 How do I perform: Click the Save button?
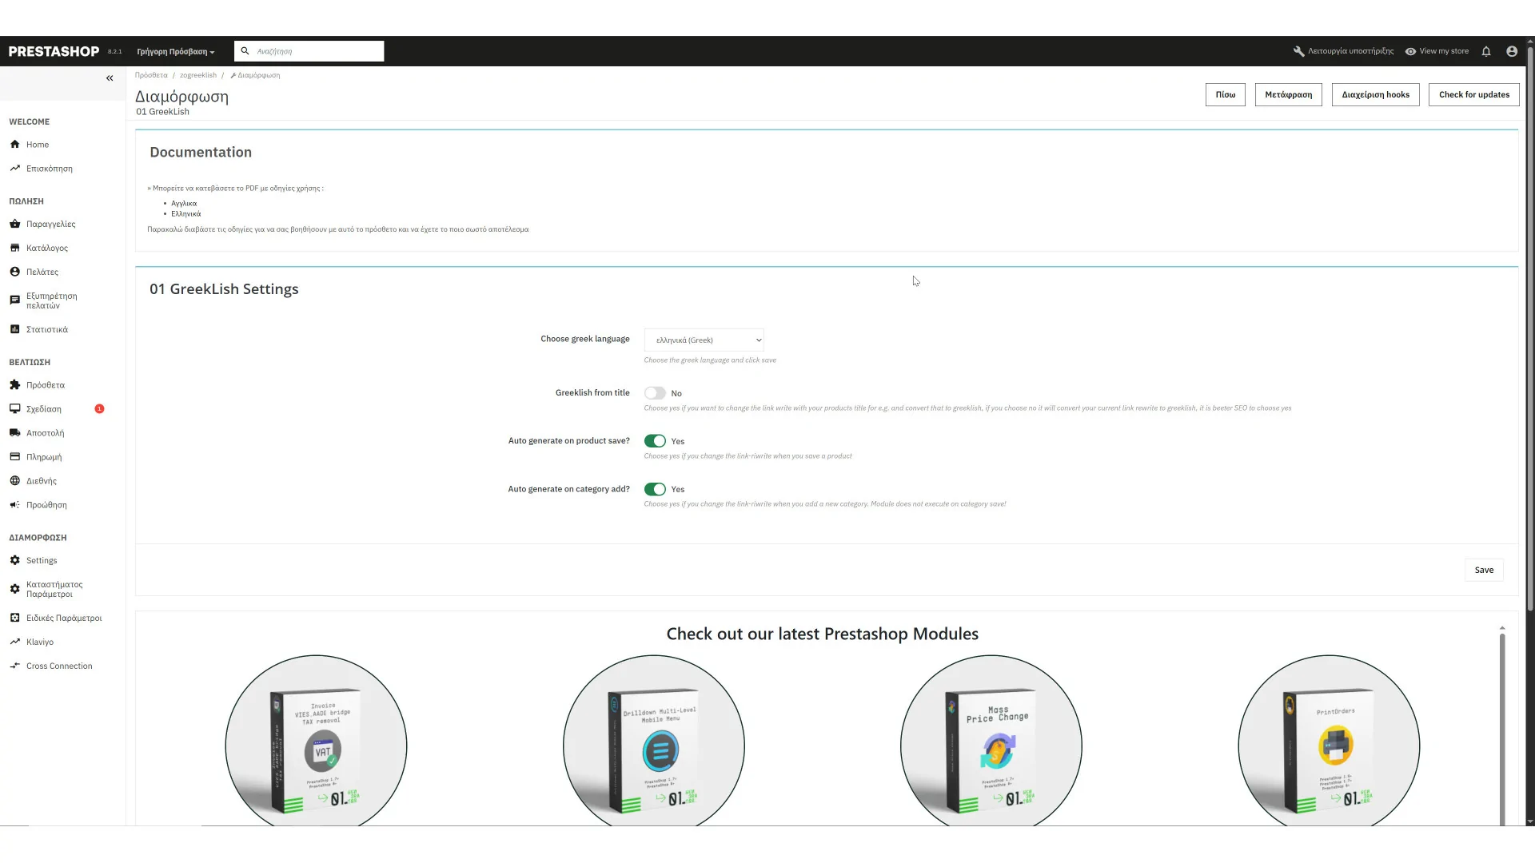(x=1484, y=570)
